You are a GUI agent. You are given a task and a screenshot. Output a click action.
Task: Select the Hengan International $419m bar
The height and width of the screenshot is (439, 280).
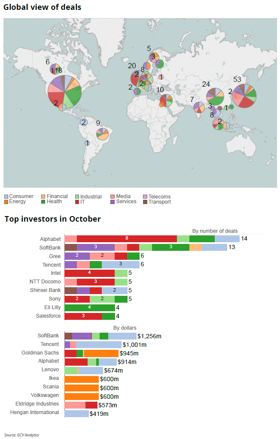coord(76,414)
